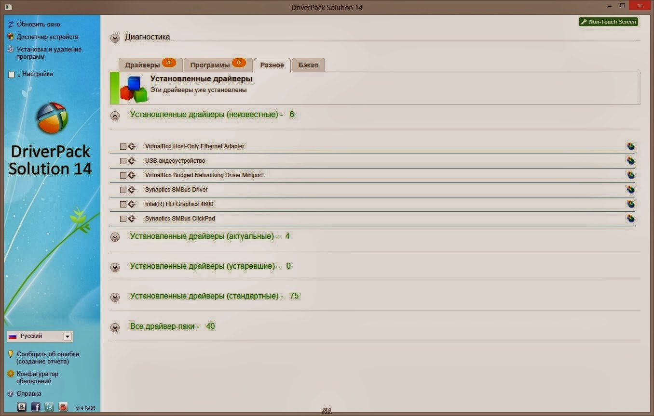Check VirtualBox Bridged Networking Driver Miniport checkbox
The width and height of the screenshot is (654, 416).
(123, 175)
